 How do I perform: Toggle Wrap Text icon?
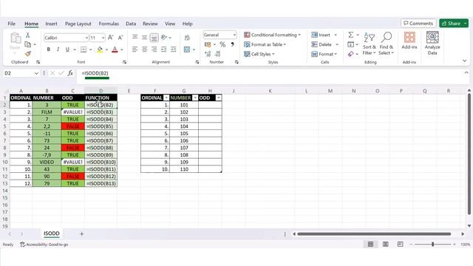click(x=187, y=38)
